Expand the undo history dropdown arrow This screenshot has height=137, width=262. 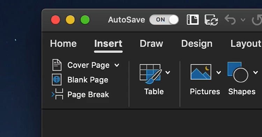[243, 20]
